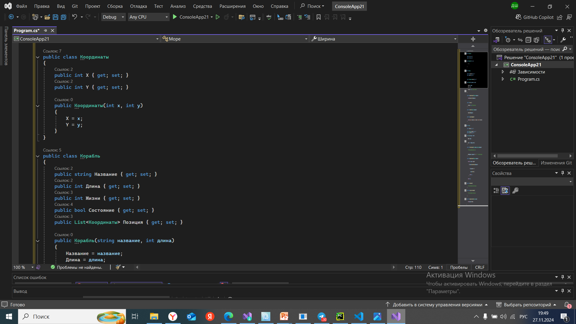Open the Море type navigation dropdown
This screenshot has height=324, width=576.
pyautogui.click(x=235, y=39)
